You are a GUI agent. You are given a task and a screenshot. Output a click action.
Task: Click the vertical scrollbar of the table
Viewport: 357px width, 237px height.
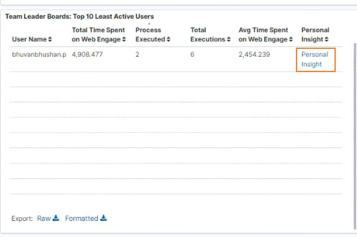[x=354, y=137]
